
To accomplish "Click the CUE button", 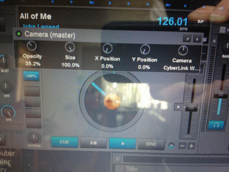I will [x=64, y=142].
